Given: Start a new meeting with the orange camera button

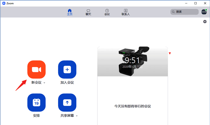Looking at the screenshot, I should tap(36, 69).
